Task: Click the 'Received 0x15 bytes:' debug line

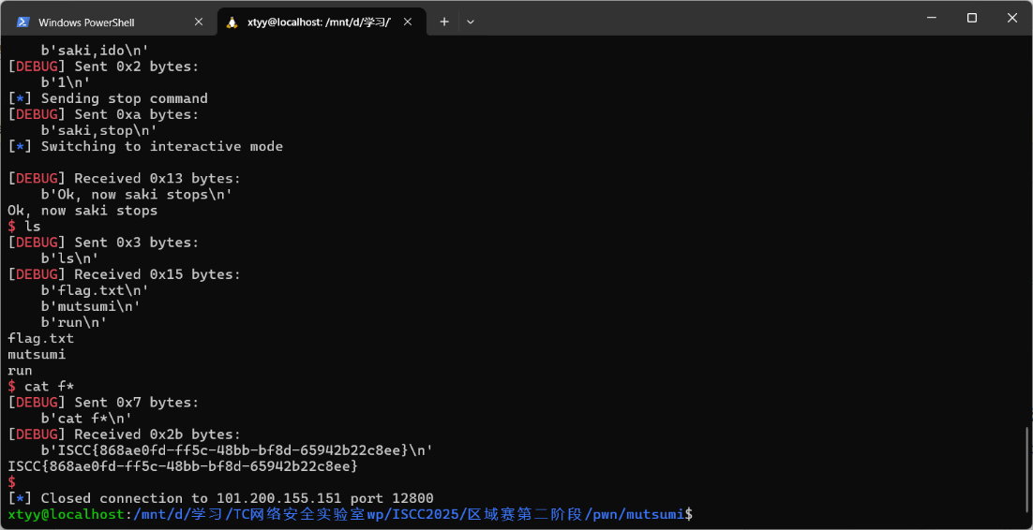Action: pyautogui.click(x=125, y=274)
